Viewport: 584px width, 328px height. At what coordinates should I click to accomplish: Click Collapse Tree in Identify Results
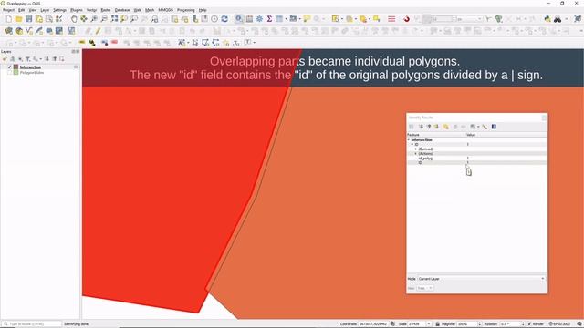(x=429, y=127)
